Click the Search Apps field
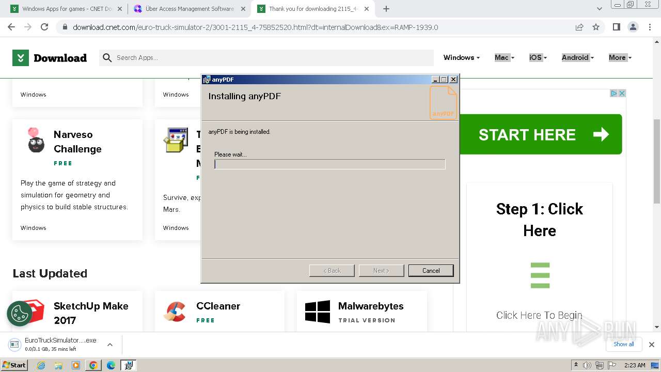Image resolution: width=661 pixels, height=372 pixels. [266, 58]
